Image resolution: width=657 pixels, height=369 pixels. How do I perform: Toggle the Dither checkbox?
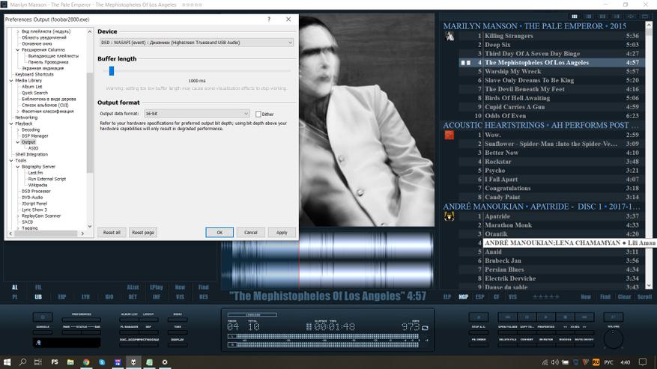point(258,114)
